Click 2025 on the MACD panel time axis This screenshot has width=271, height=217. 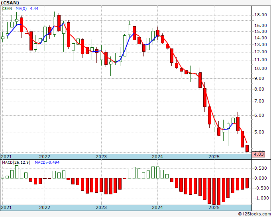tap(214, 207)
